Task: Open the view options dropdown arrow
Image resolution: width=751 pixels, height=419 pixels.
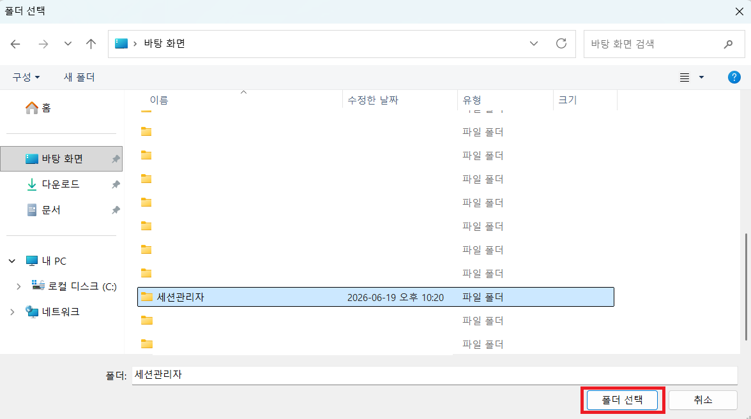Action: pos(701,77)
